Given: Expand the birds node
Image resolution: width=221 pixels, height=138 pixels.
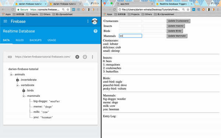Looking at the screenshot, I should [x=24, y=91].
